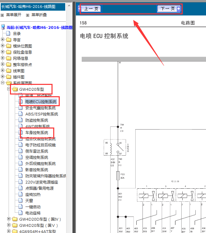Click the 目录 page icon
The width and height of the screenshot is (206, 233).
click(8, 33)
